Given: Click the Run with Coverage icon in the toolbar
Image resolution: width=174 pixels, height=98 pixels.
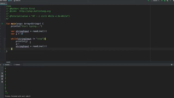Looking at the screenshot, I should click(167, 1).
